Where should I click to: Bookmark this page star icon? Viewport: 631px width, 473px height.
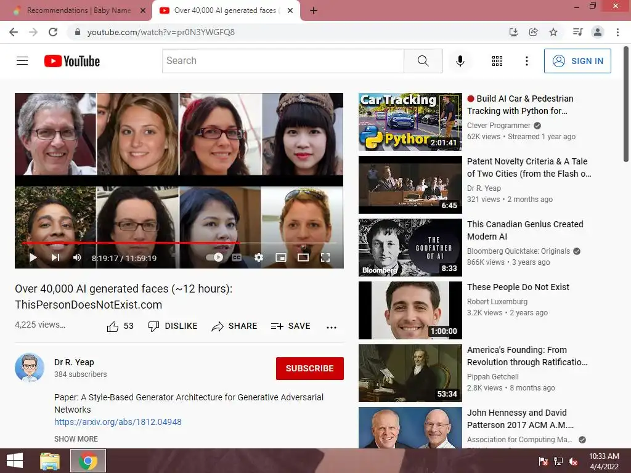click(x=553, y=32)
